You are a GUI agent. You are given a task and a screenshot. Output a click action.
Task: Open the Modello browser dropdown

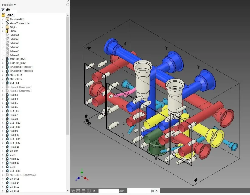(x=9, y=5)
